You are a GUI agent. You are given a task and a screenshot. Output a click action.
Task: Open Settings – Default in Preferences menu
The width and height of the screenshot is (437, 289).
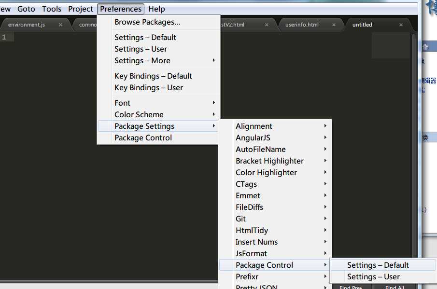(x=158, y=37)
